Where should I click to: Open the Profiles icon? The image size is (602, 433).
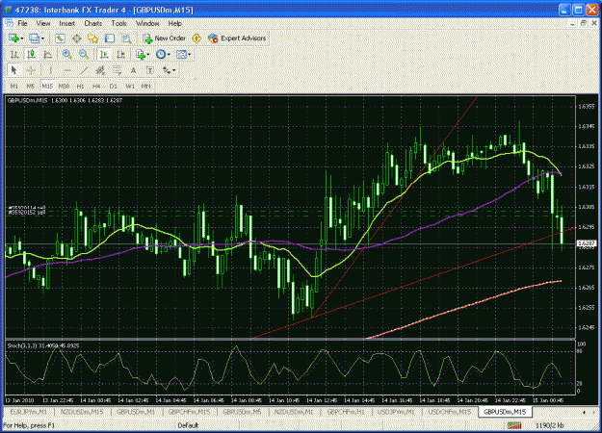coord(34,38)
